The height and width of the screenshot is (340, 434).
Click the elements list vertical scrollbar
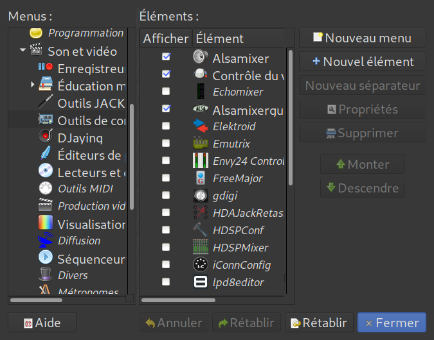point(291,115)
